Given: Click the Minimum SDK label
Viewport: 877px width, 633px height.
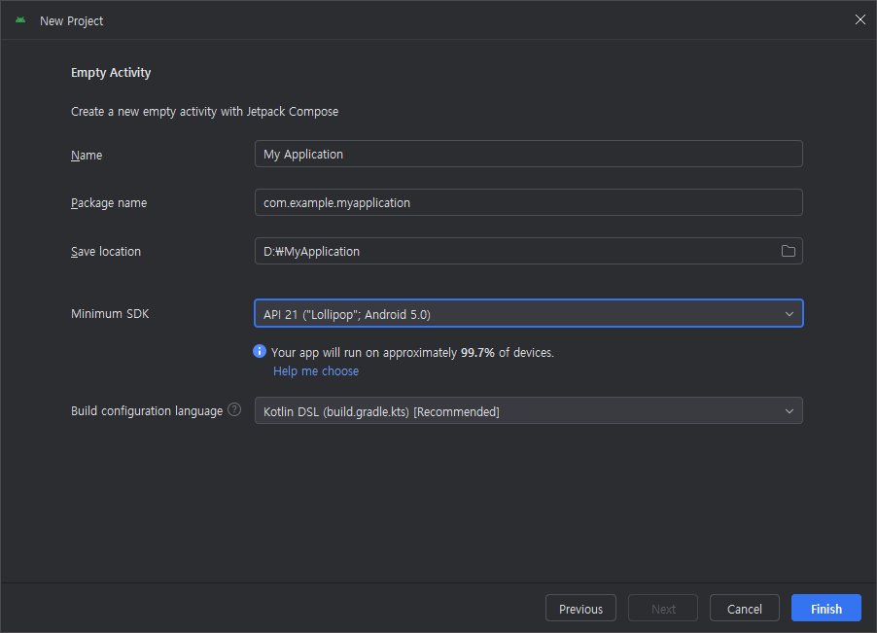Looking at the screenshot, I should [110, 314].
